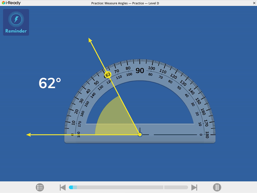Click the yellow 62 marker on protractor
Screen dimensions: 257x193
tap(108, 75)
